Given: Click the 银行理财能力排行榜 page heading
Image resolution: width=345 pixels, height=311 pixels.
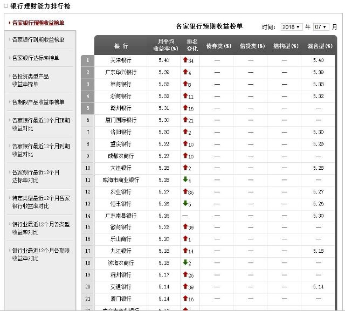Looking at the screenshot, I should [x=40, y=6].
